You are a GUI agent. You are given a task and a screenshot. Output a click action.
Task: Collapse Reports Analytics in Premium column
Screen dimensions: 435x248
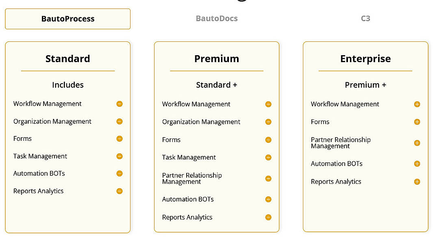[268, 217]
